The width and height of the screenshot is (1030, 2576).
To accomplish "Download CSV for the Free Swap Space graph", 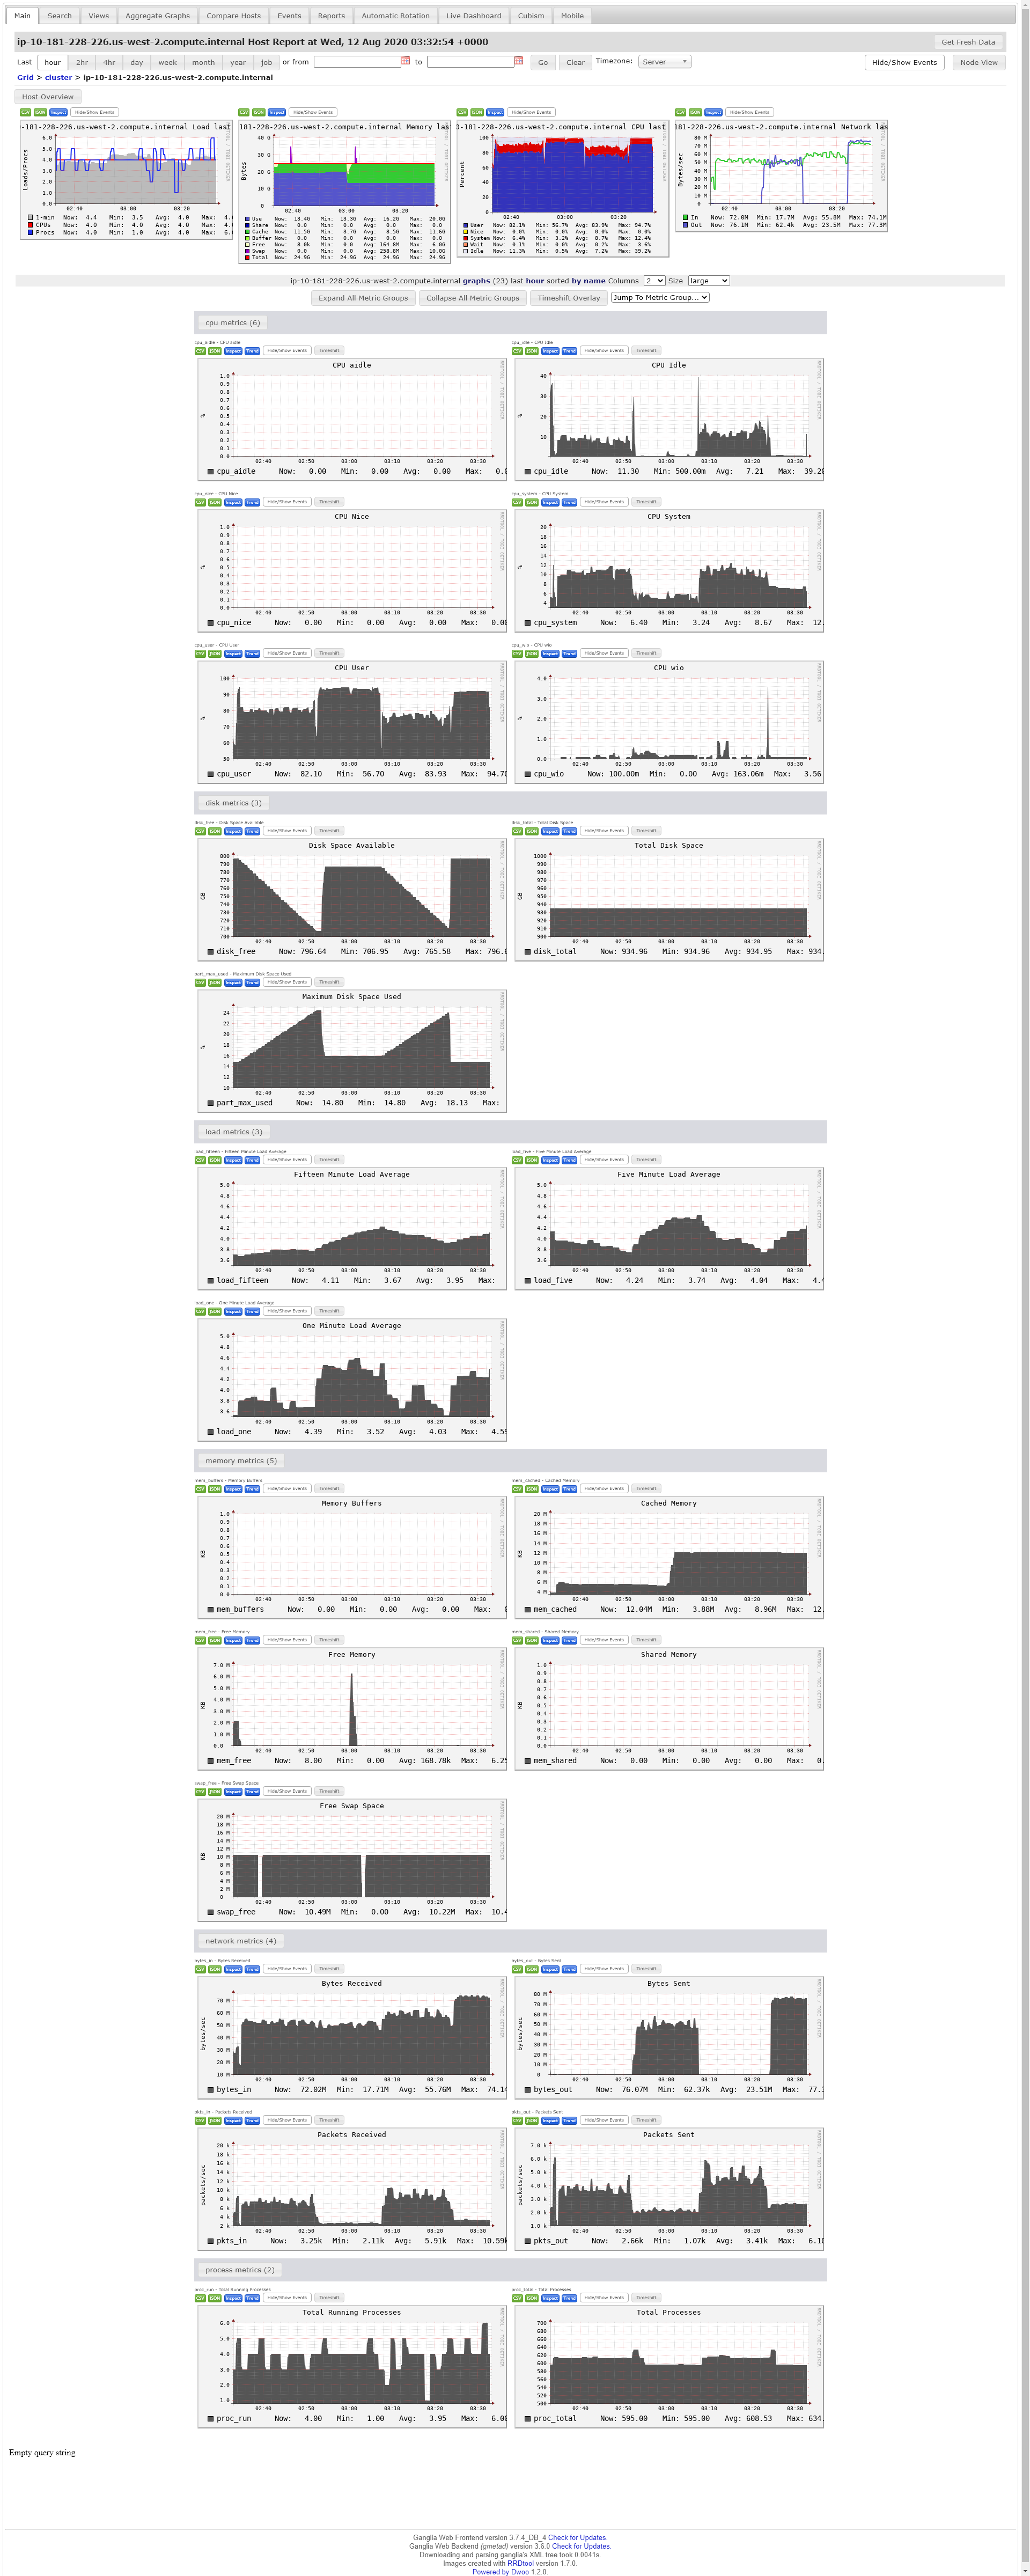I will [200, 1791].
